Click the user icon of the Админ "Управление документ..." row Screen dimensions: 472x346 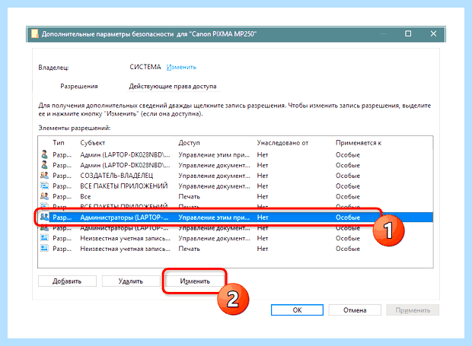[44, 165]
